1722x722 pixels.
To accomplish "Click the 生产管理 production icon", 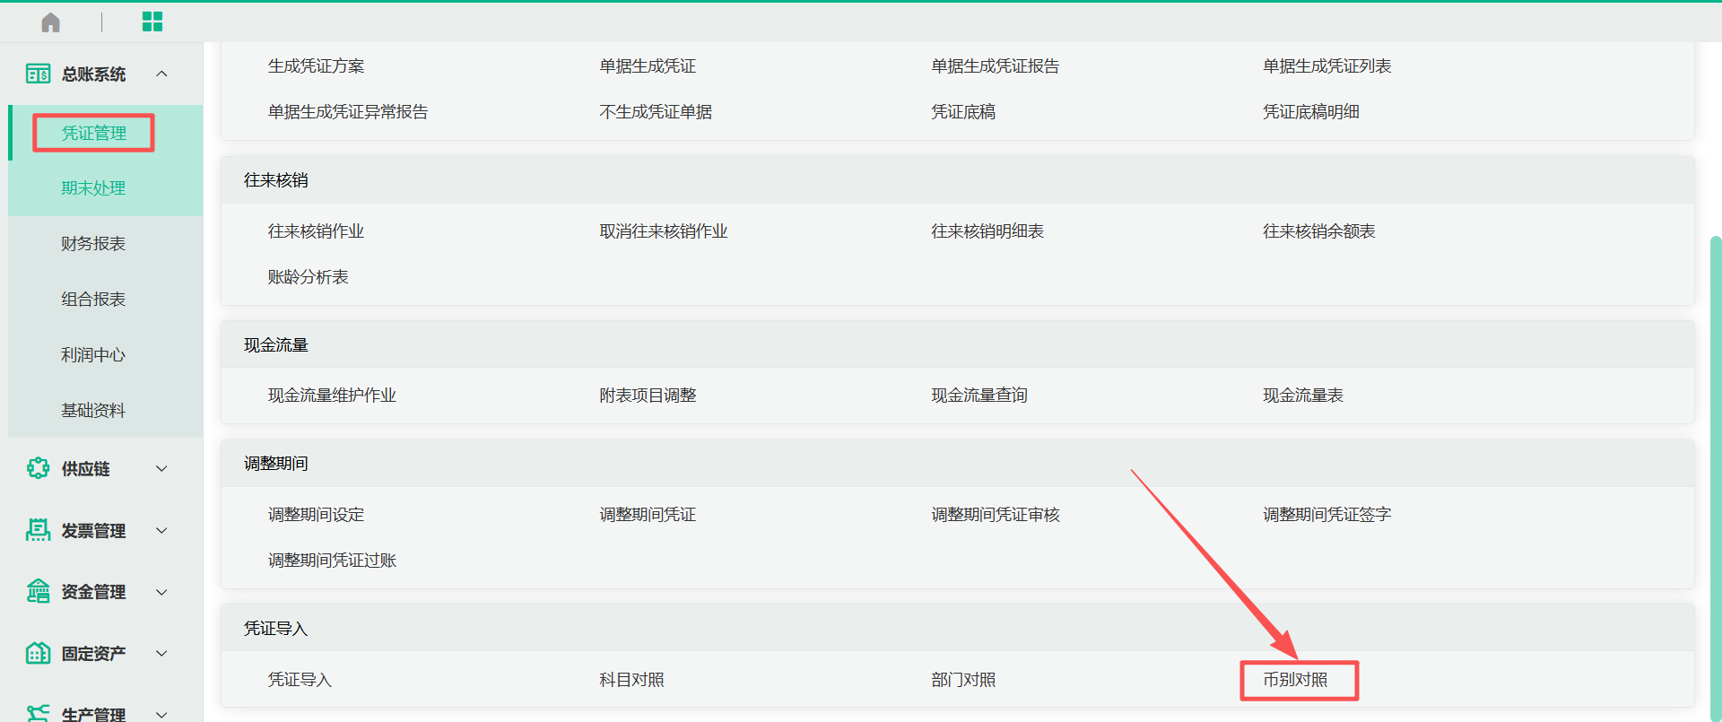I will pyautogui.click(x=38, y=713).
